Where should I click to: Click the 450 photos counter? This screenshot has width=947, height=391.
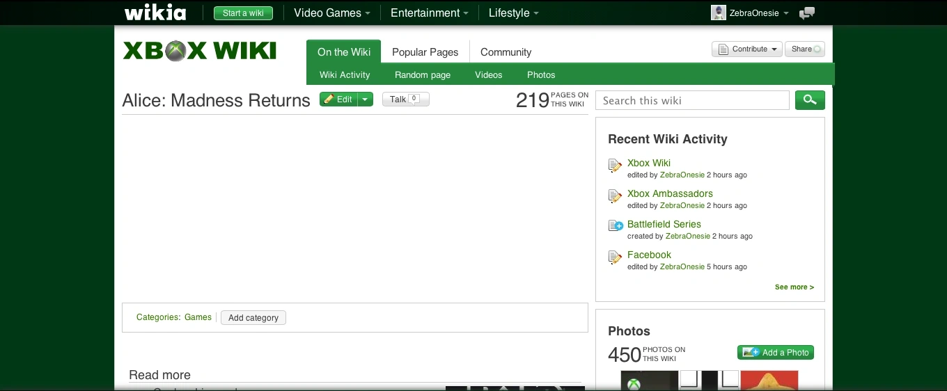tap(647, 354)
